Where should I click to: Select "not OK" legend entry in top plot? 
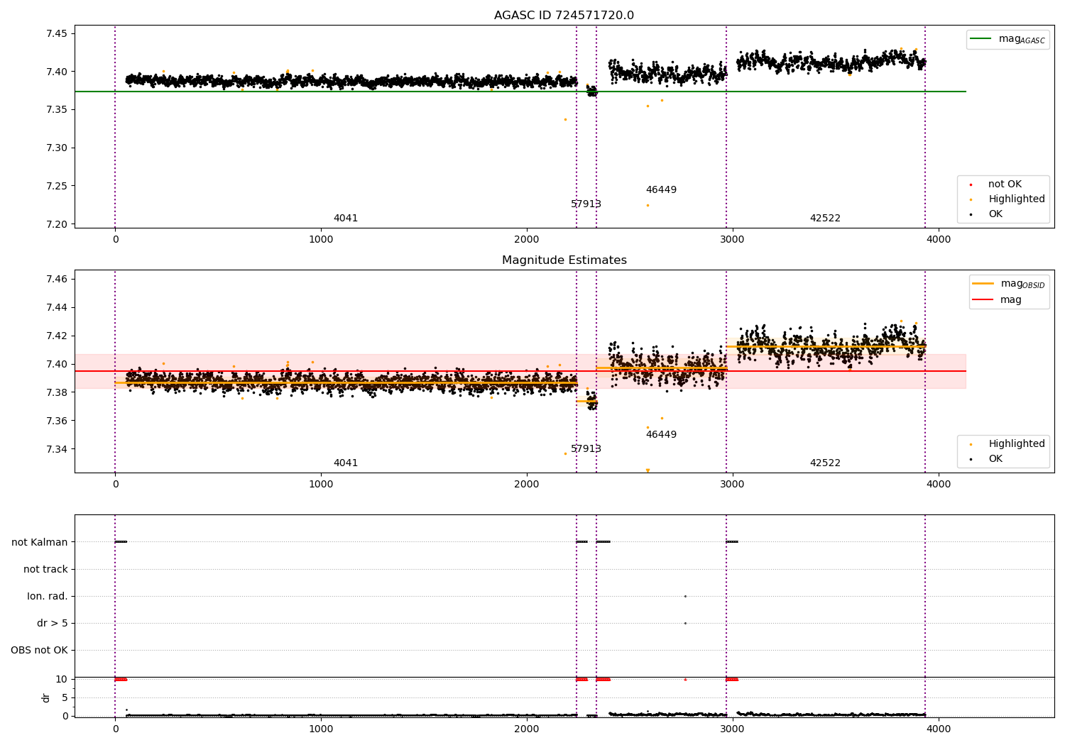tap(1005, 184)
